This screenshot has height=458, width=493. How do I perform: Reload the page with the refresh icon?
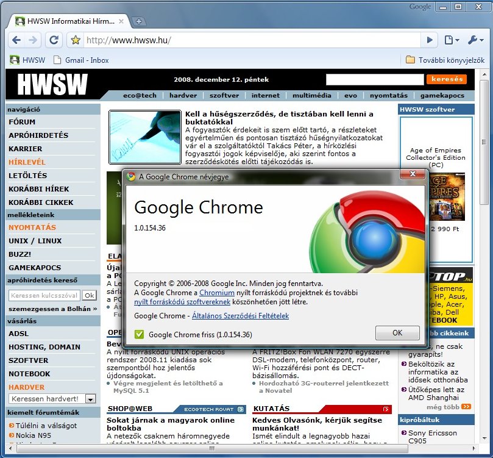pos(54,40)
